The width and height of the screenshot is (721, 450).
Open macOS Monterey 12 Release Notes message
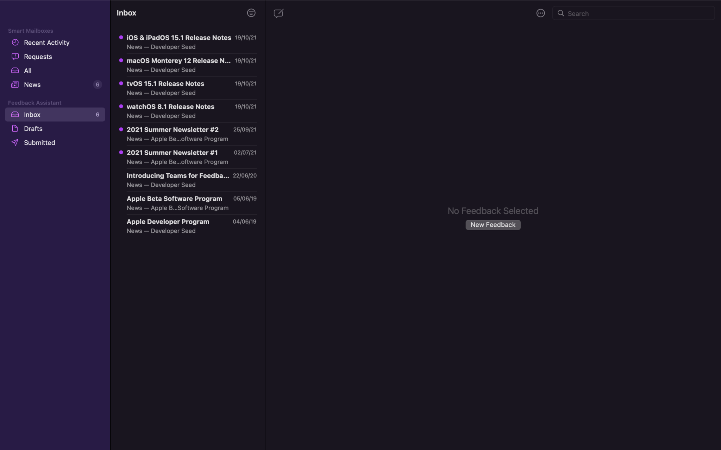click(x=188, y=65)
